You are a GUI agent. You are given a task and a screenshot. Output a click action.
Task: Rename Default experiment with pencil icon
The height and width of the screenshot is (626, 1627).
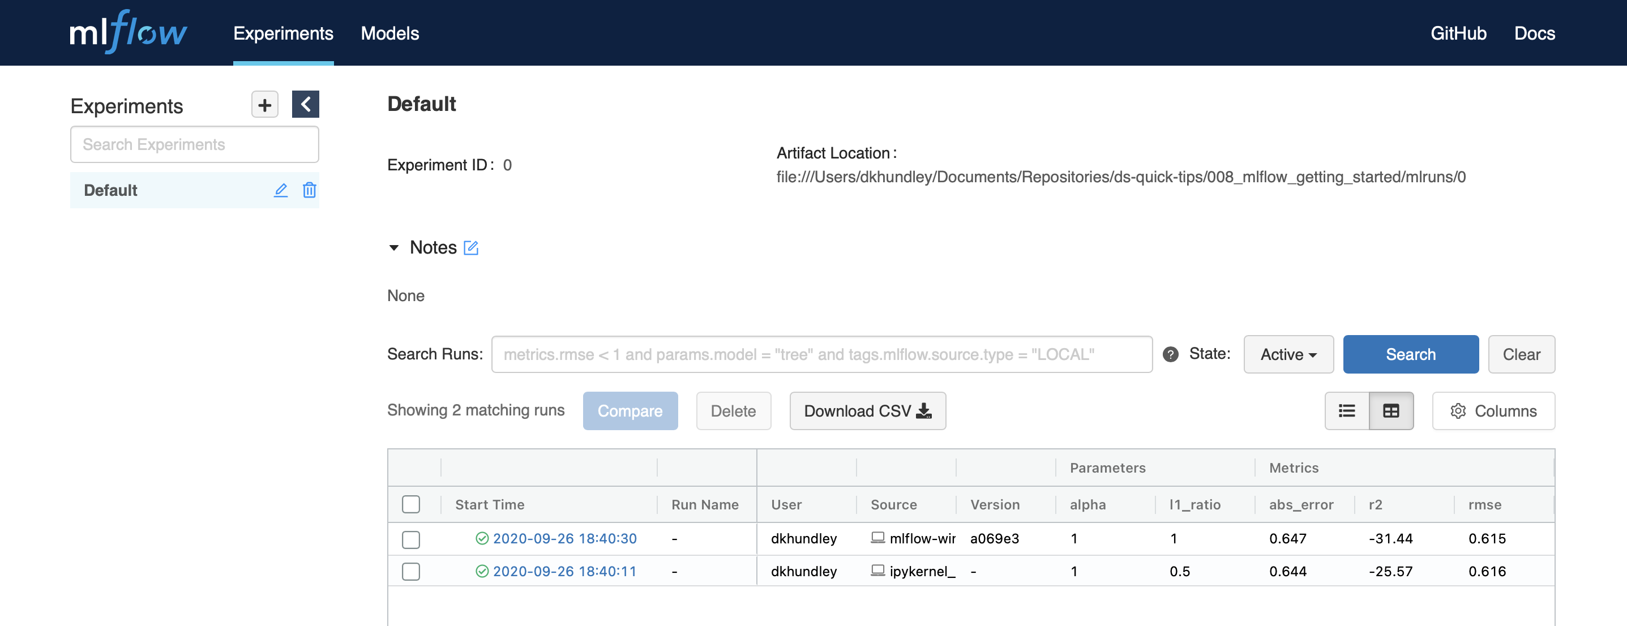[x=280, y=190]
